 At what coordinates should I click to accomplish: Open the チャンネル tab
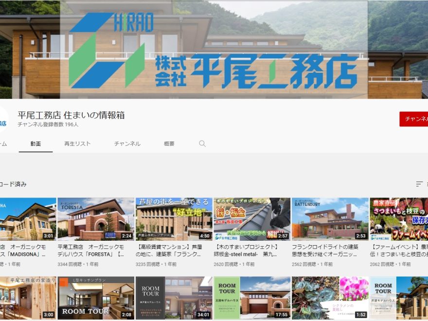point(127,143)
